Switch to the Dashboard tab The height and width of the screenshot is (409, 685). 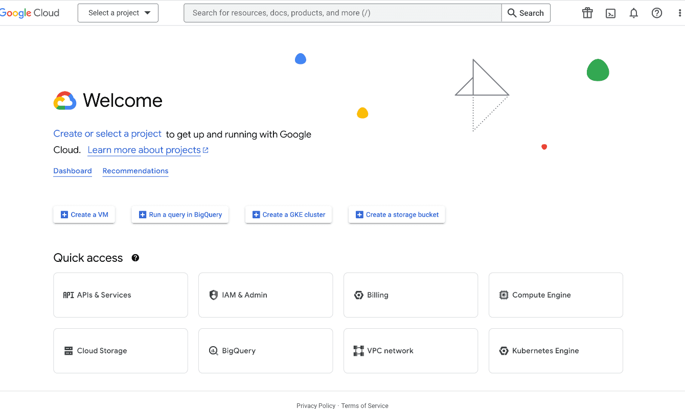73,171
